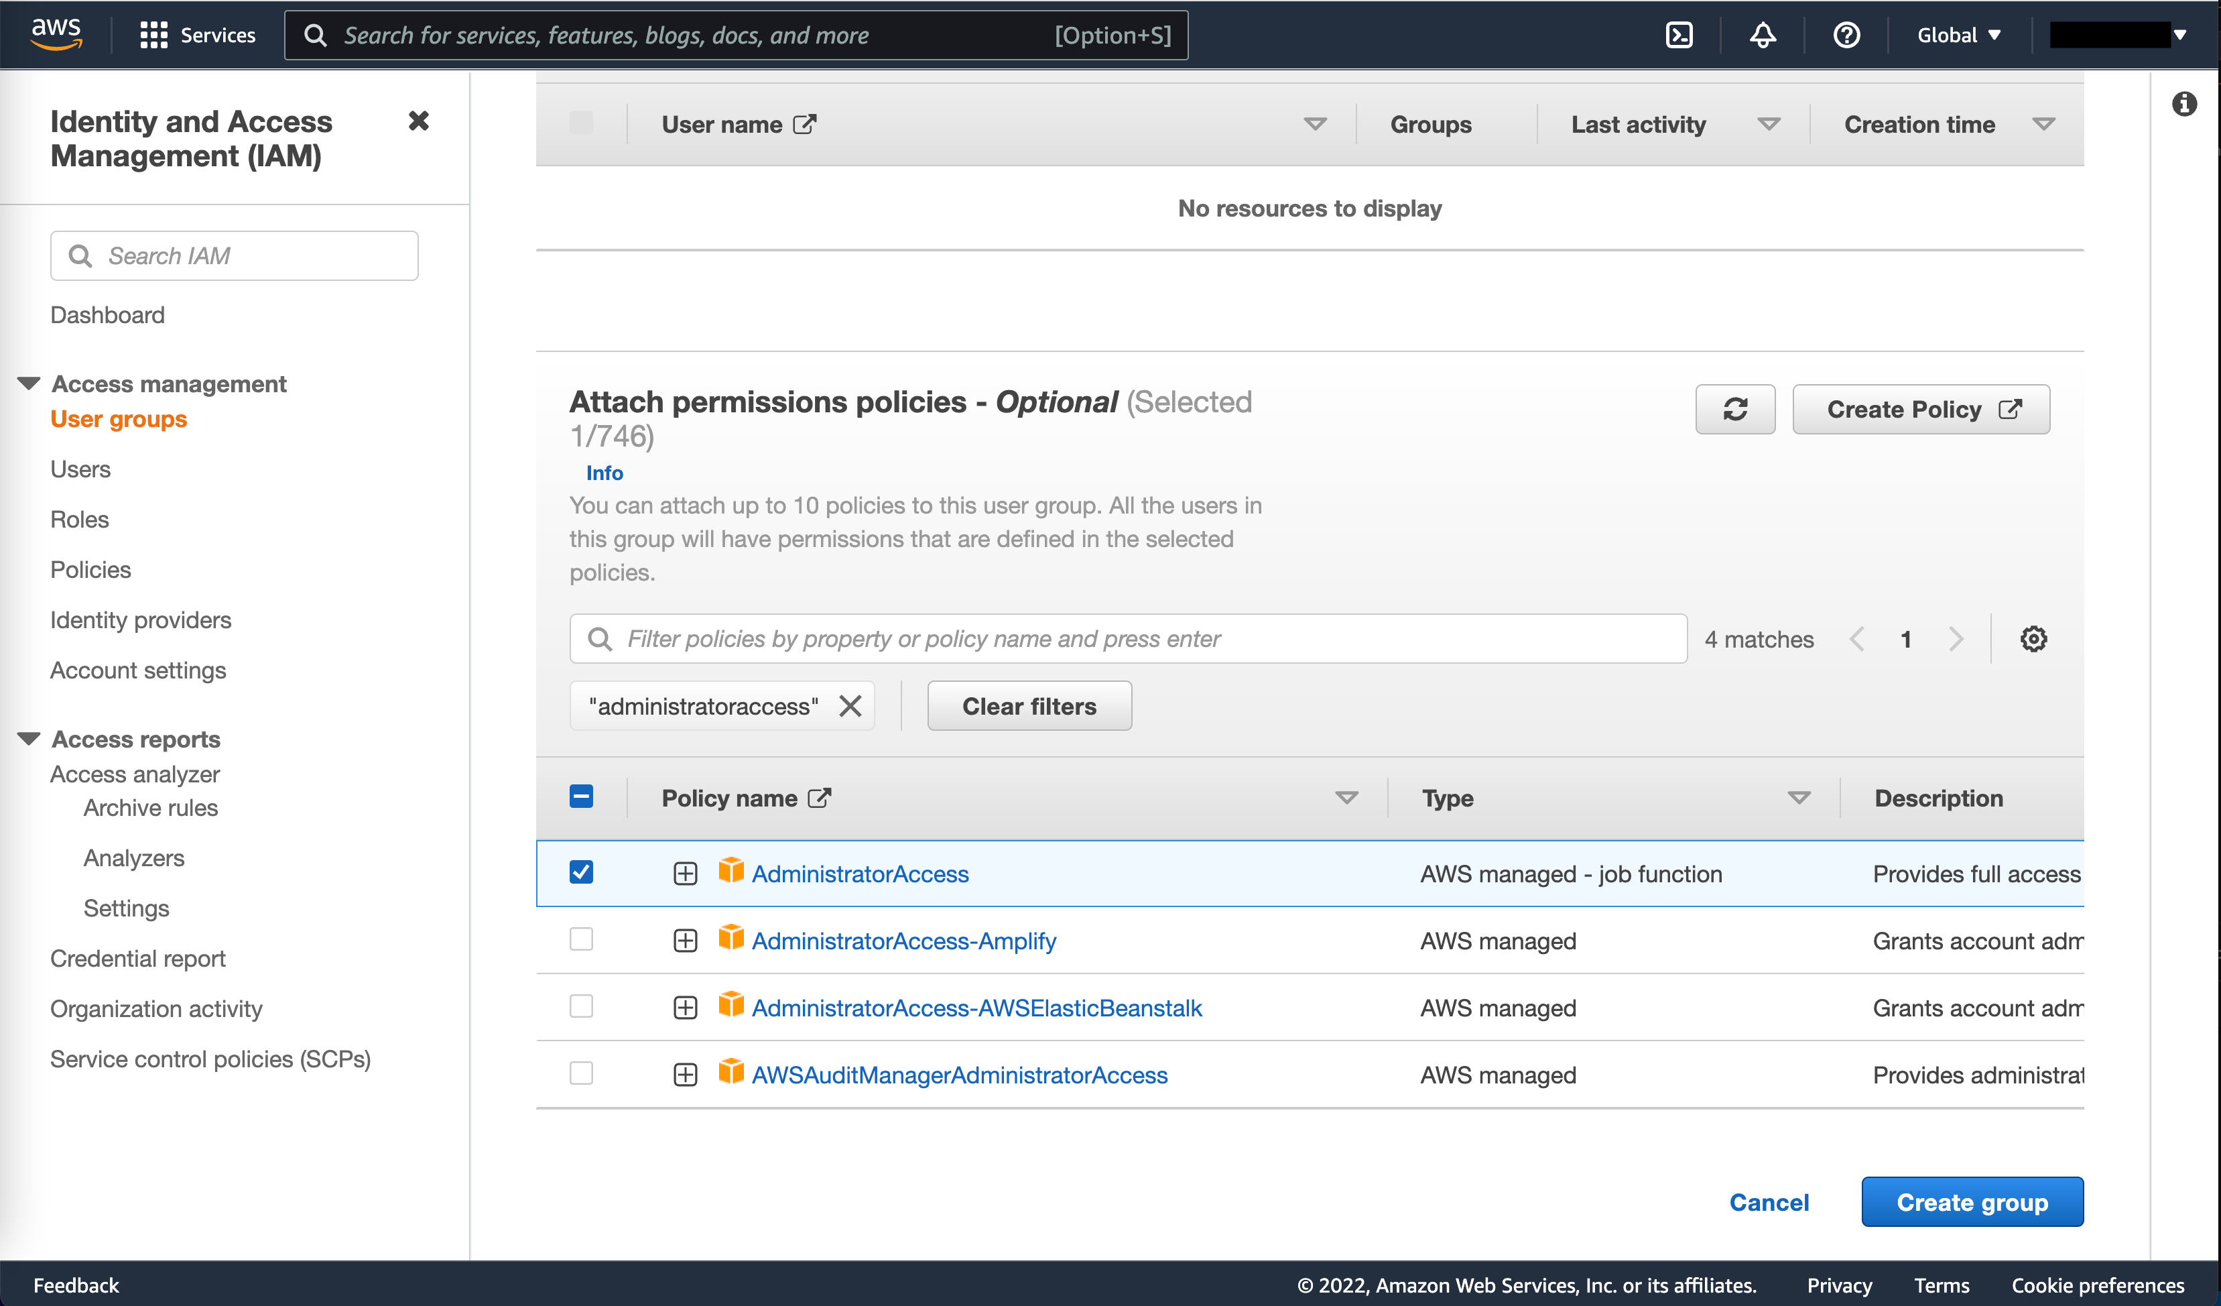Expand the AdministratorAccess-AWSElasticBeanstalk policy details
The width and height of the screenshot is (2221, 1306).
pos(686,1007)
